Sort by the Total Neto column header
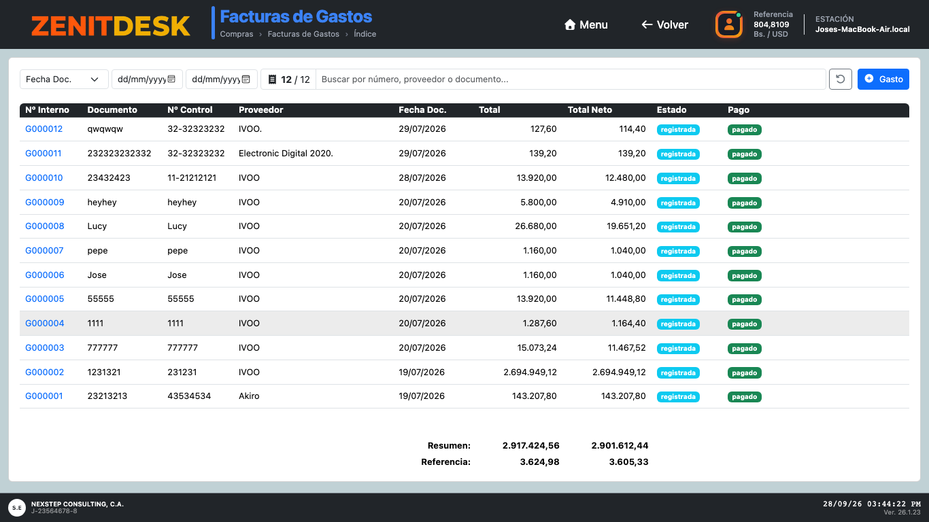 (x=590, y=109)
